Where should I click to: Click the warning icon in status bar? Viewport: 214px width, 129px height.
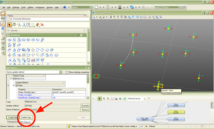69,126
